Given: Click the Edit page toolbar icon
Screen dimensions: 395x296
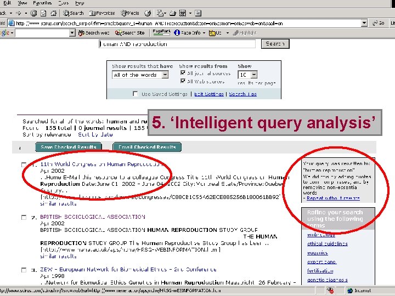Looking at the screenshot, I should coord(183,13).
